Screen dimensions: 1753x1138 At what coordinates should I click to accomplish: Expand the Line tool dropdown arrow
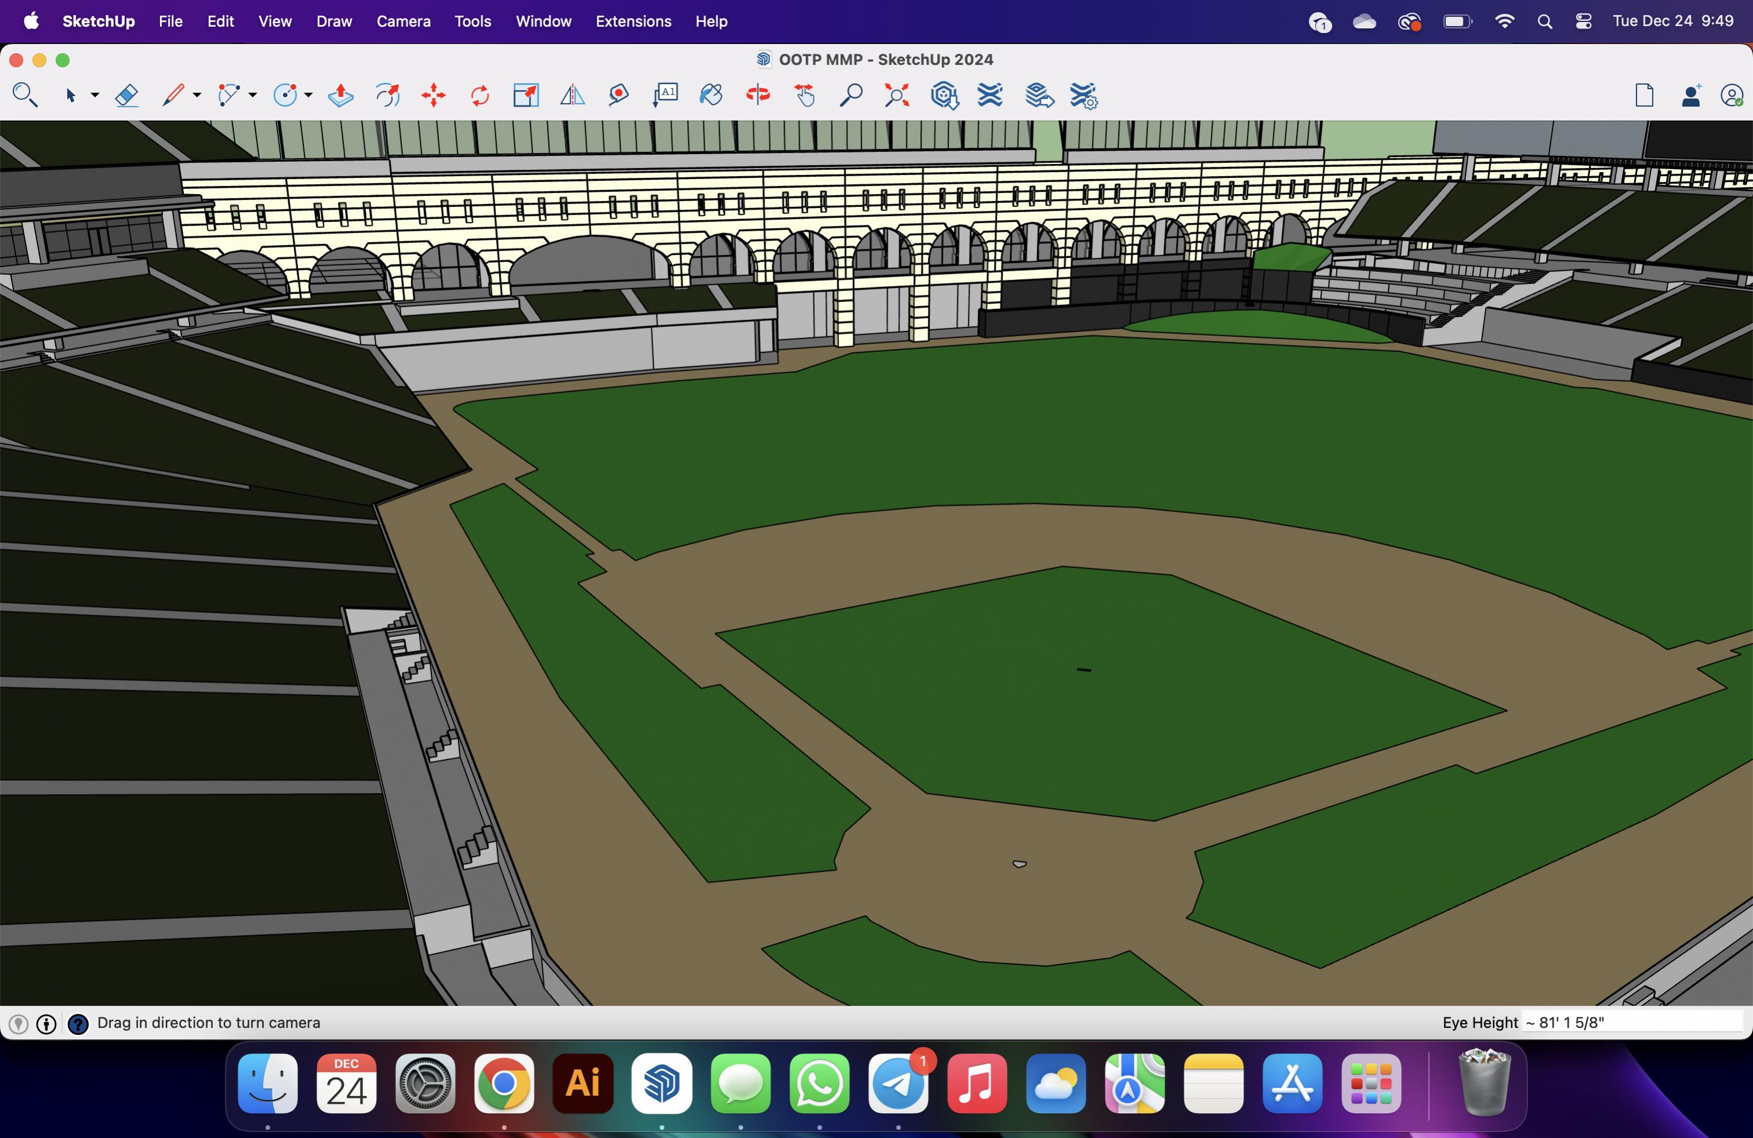[x=197, y=95]
